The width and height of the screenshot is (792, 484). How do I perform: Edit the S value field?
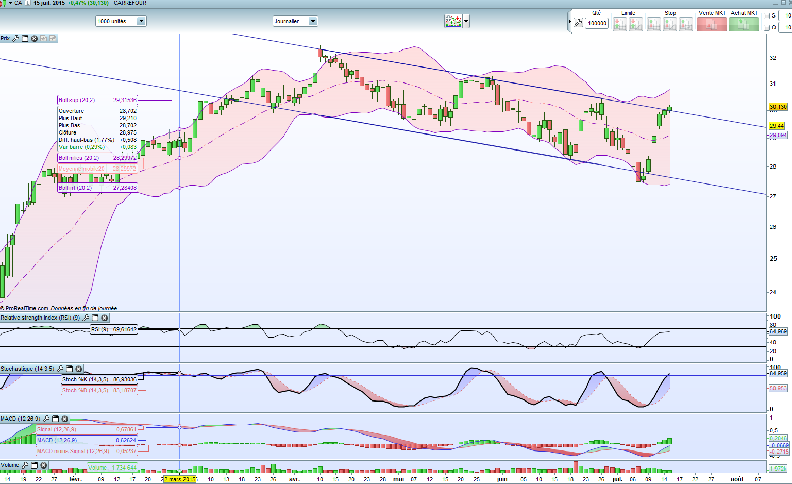click(x=785, y=16)
